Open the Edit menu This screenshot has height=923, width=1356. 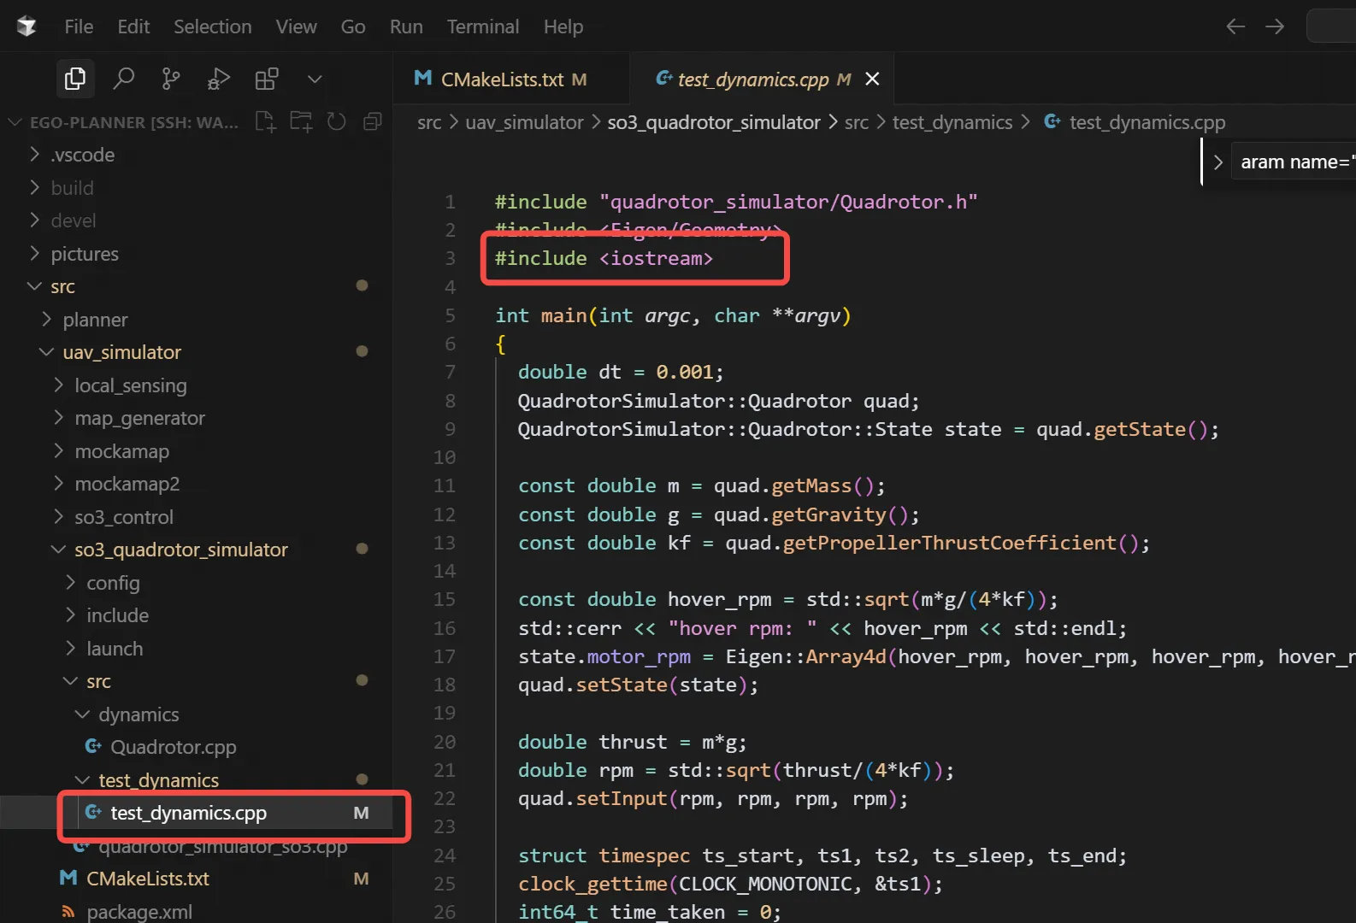(133, 26)
